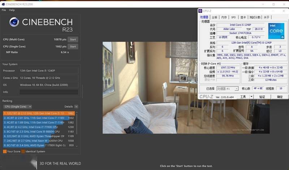Image resolution: width=289 pixels, height=170 pixels.
Task: Click the Identical System legend swatch
Action: (x=23, y=151)
